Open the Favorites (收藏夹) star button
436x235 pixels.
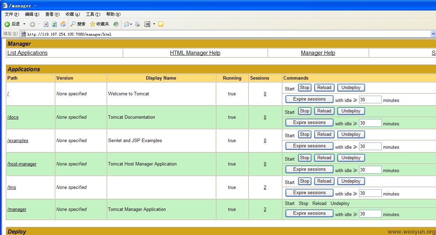99,24
